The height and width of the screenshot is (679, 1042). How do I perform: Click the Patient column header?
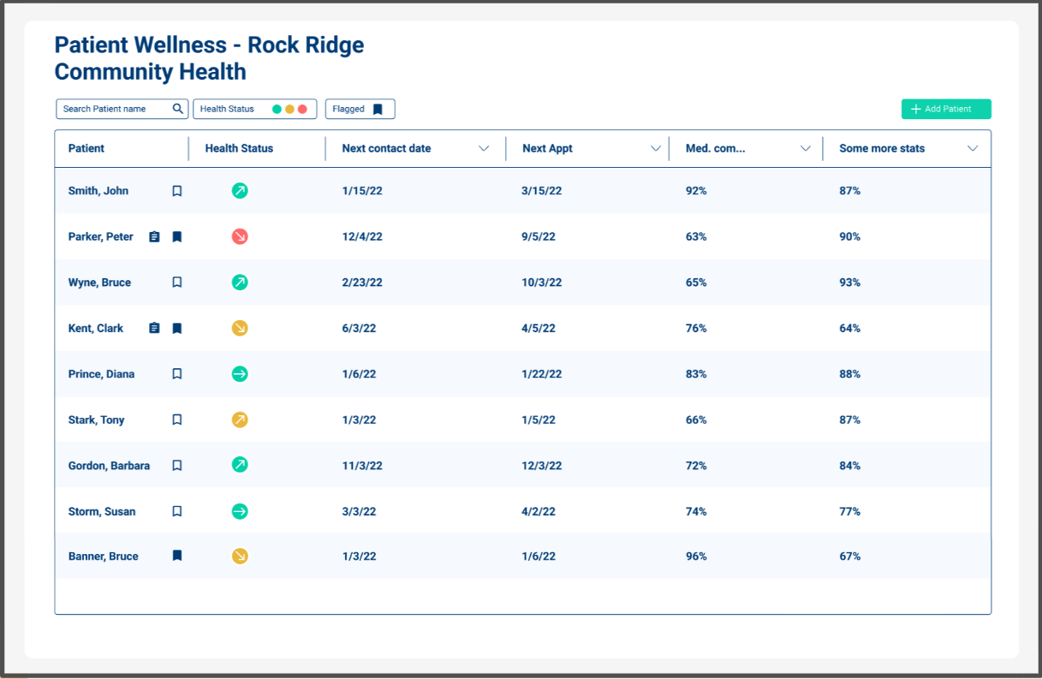(x=86, y=148)
